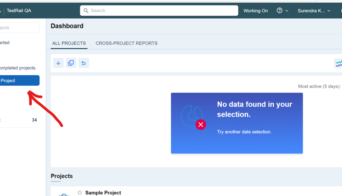Viewport: 342px width, 196px height.
Task: Star the Sample Project as favorite
Action: point(79,192)
